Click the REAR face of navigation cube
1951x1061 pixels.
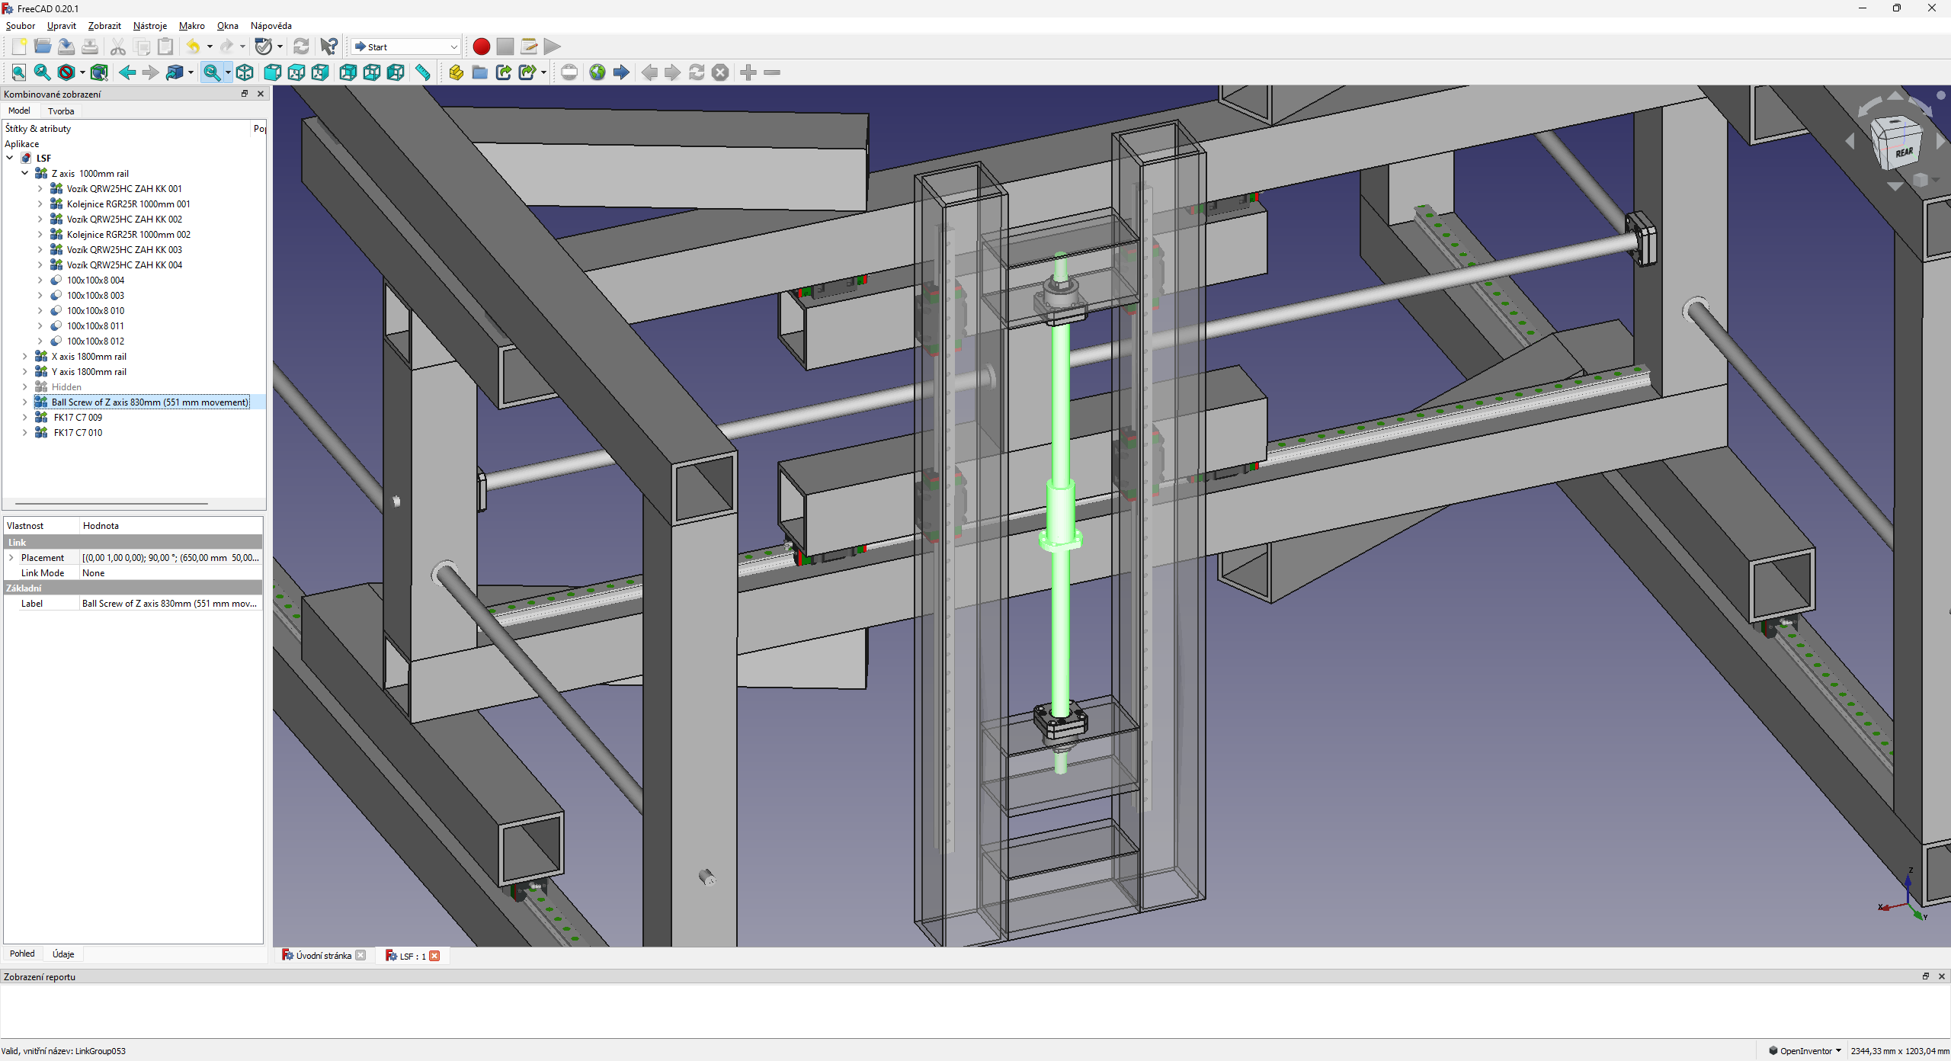coord(1903,152)
